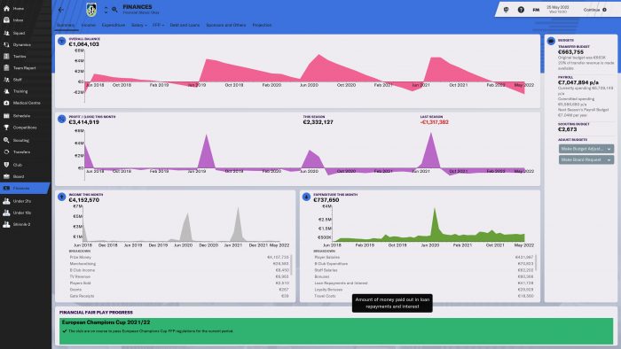This screenshot has width=621, height=349.
Task: Click the Merchandising income row
Action: 179,264
